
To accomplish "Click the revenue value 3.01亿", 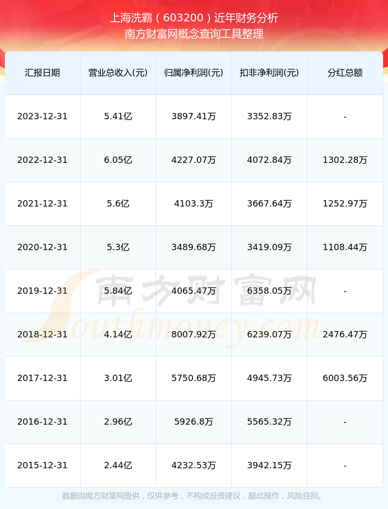I will click(x=118, y=378).
